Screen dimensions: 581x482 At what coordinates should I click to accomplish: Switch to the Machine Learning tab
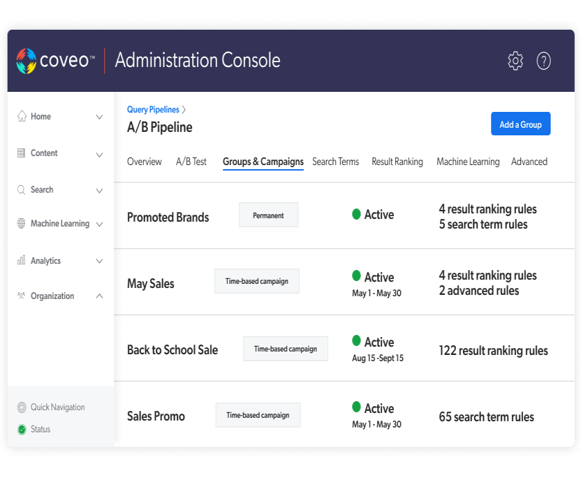pyautogui.click(x=468, y=162)
